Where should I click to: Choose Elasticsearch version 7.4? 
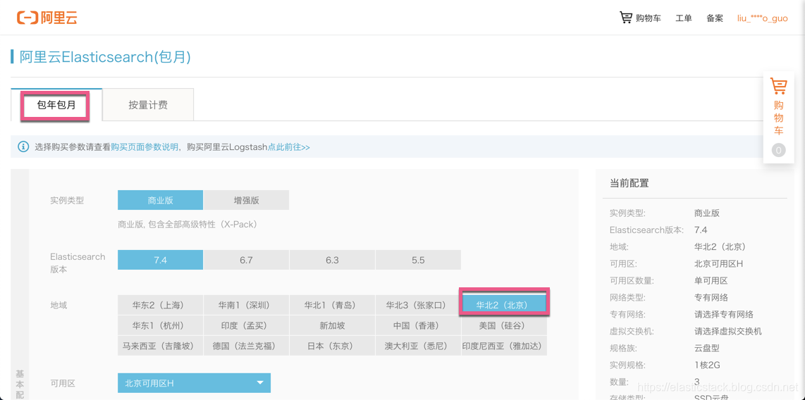[x=160, y=260]
